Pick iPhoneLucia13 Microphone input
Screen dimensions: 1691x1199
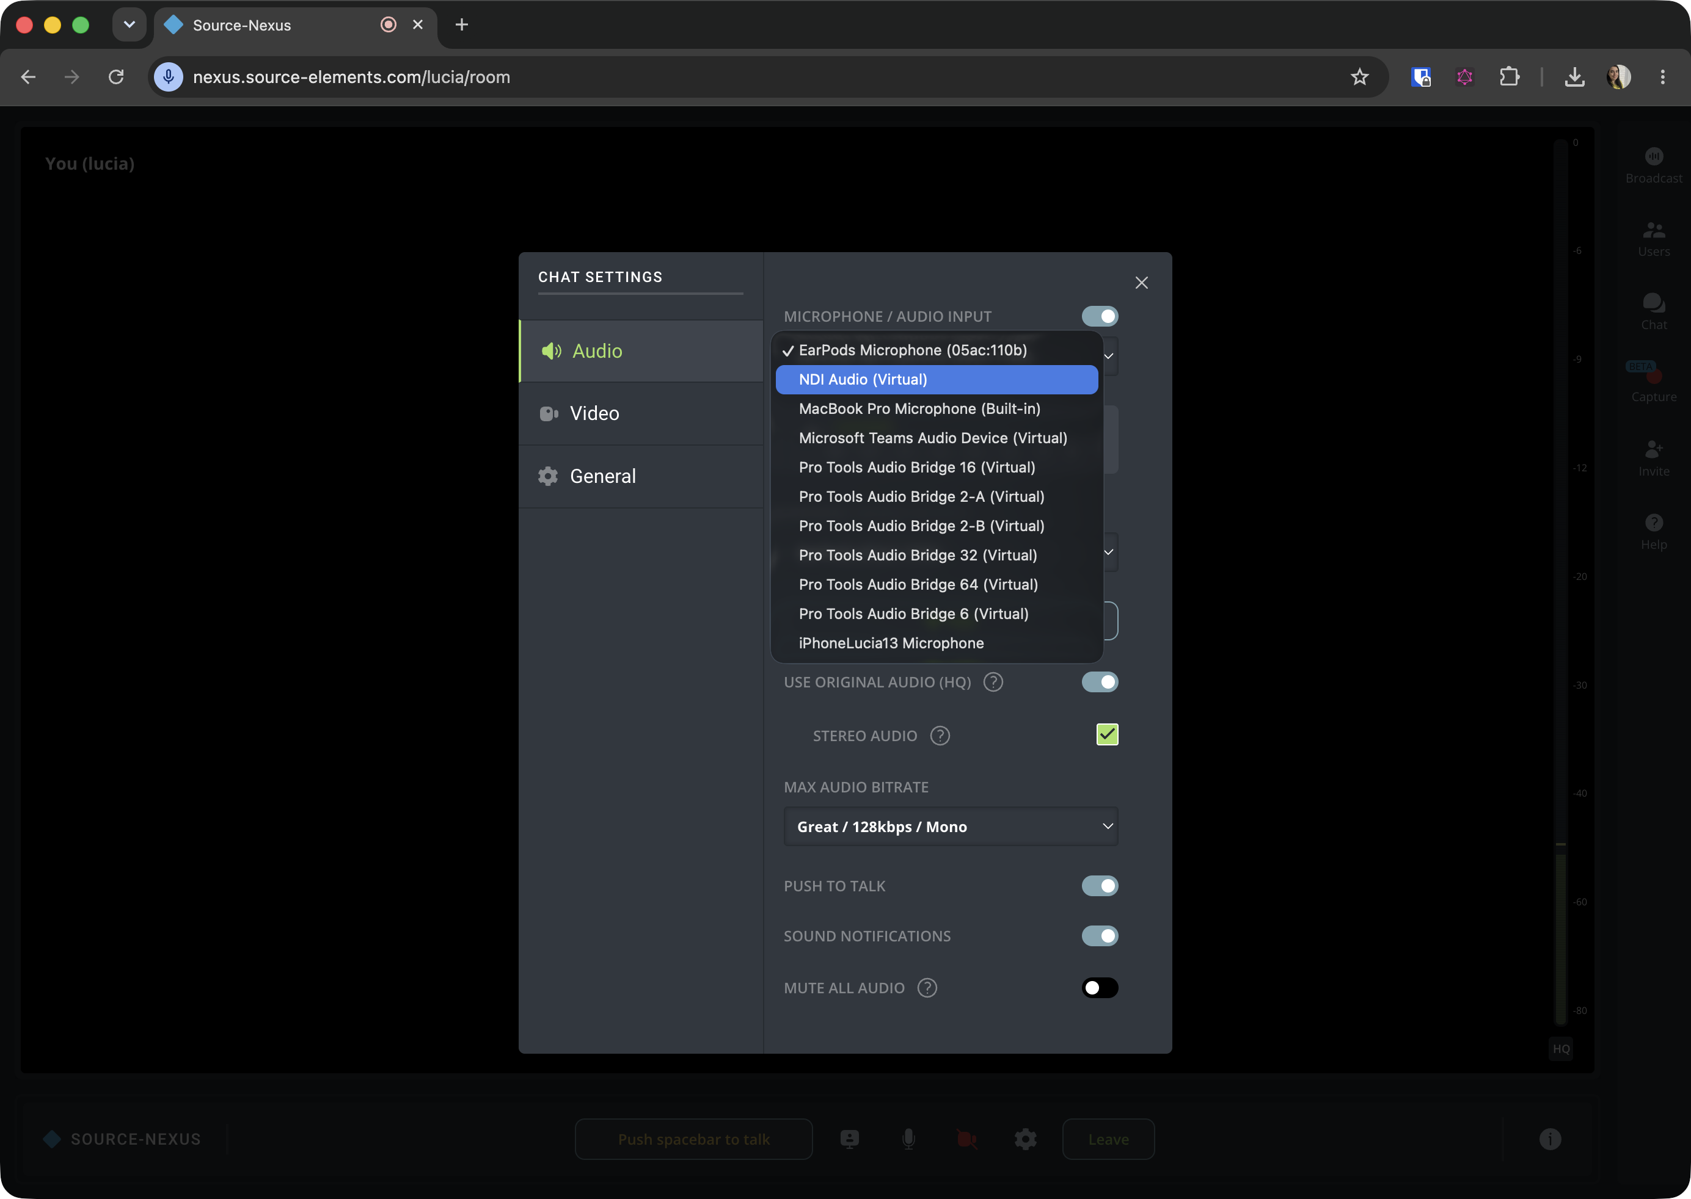pyautogui.click(x=936, y=643)
